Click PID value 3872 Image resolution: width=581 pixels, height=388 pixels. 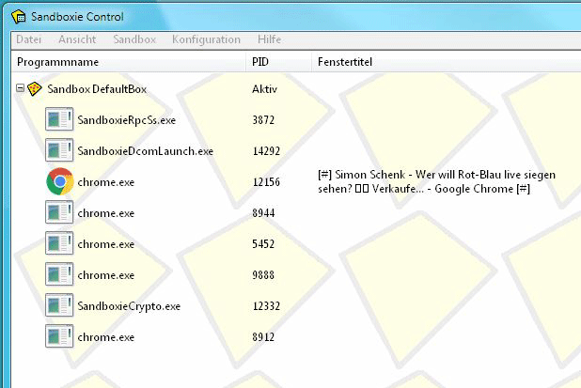(x=263, y=120)
